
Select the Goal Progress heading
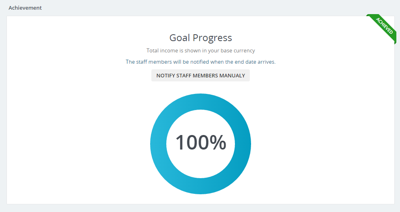tap(201, 38)
